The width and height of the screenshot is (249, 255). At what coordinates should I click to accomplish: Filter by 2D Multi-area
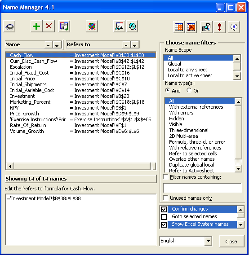click(200, 136)
